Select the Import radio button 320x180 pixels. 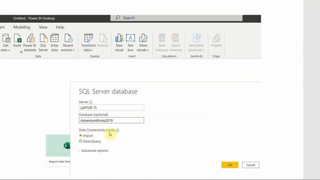tap(80, 135)
